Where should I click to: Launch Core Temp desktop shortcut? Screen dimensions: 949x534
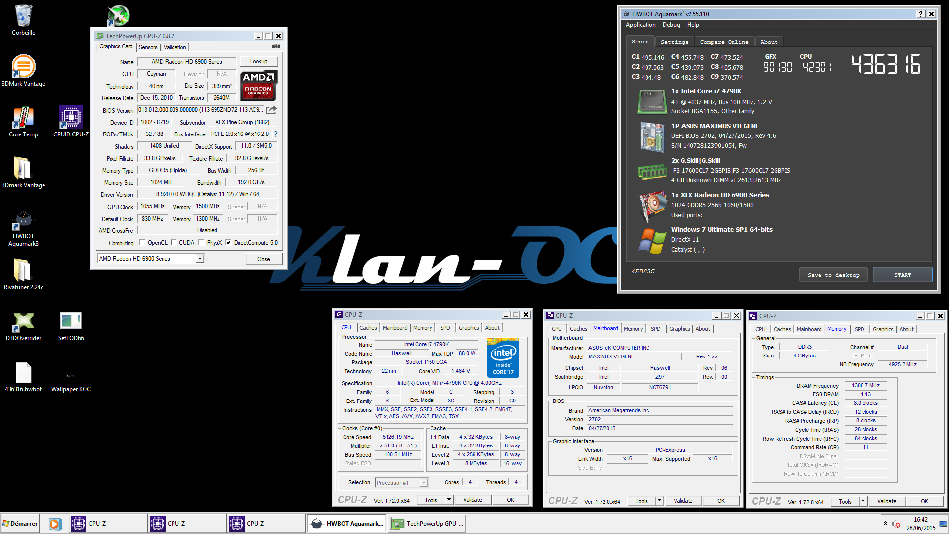(x=23, y=122)
